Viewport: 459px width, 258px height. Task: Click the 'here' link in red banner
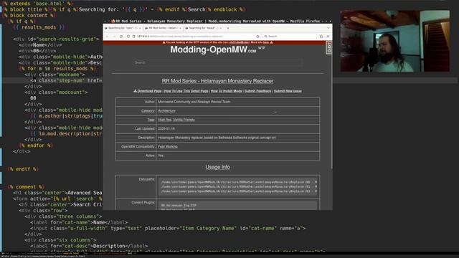coord(266,42)
